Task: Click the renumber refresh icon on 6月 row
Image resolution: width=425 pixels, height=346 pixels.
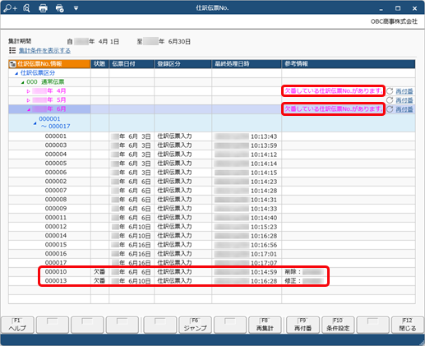Action: pos(390,109)
